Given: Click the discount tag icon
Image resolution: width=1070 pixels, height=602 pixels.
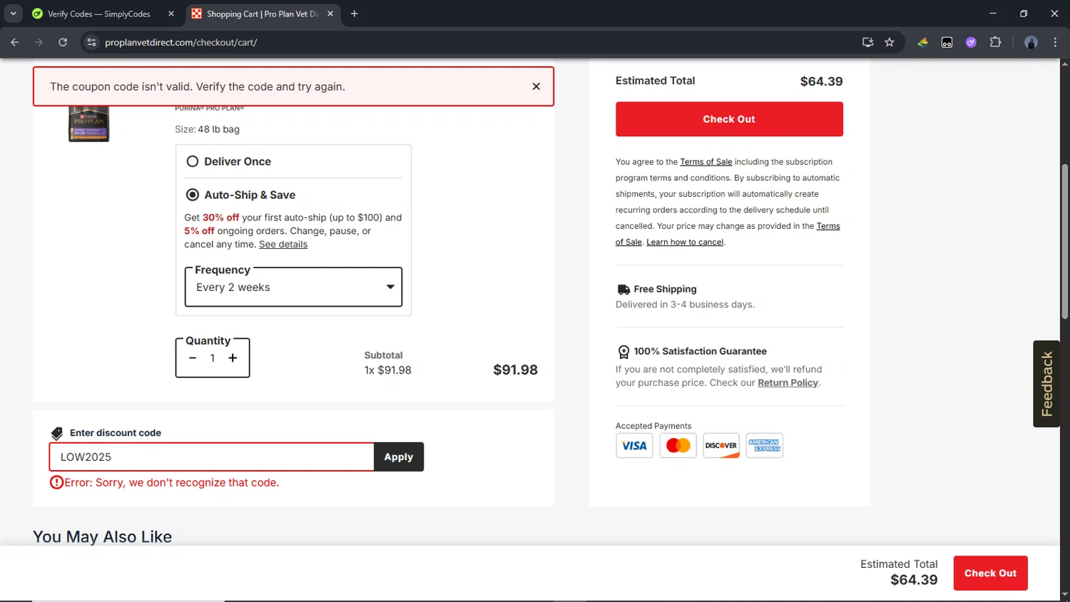Looking at the screenshot, I should point(57,434).
